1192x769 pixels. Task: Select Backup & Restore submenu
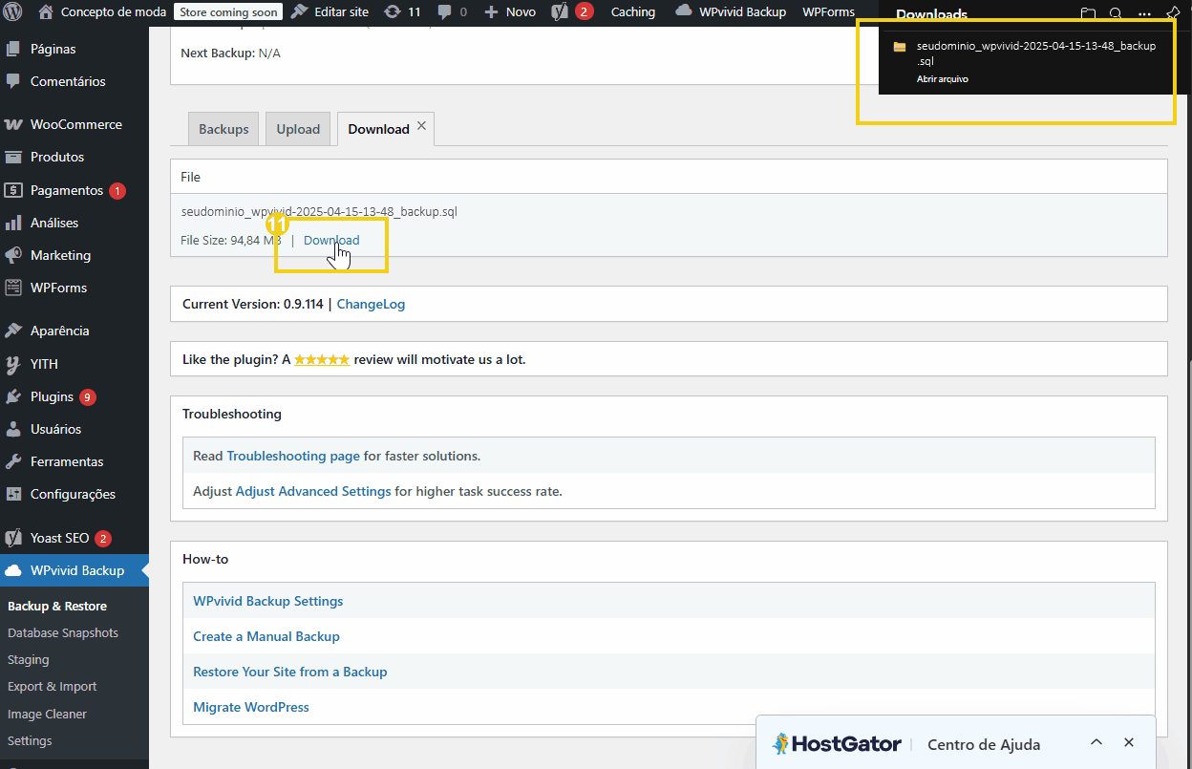pos(57,606)
